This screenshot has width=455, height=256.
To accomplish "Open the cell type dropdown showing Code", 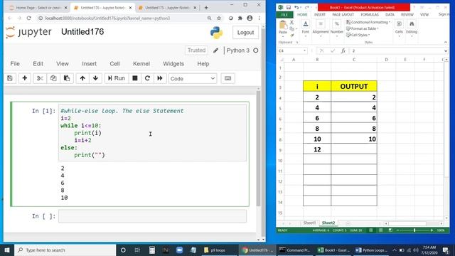I will (x=193, y=79).
